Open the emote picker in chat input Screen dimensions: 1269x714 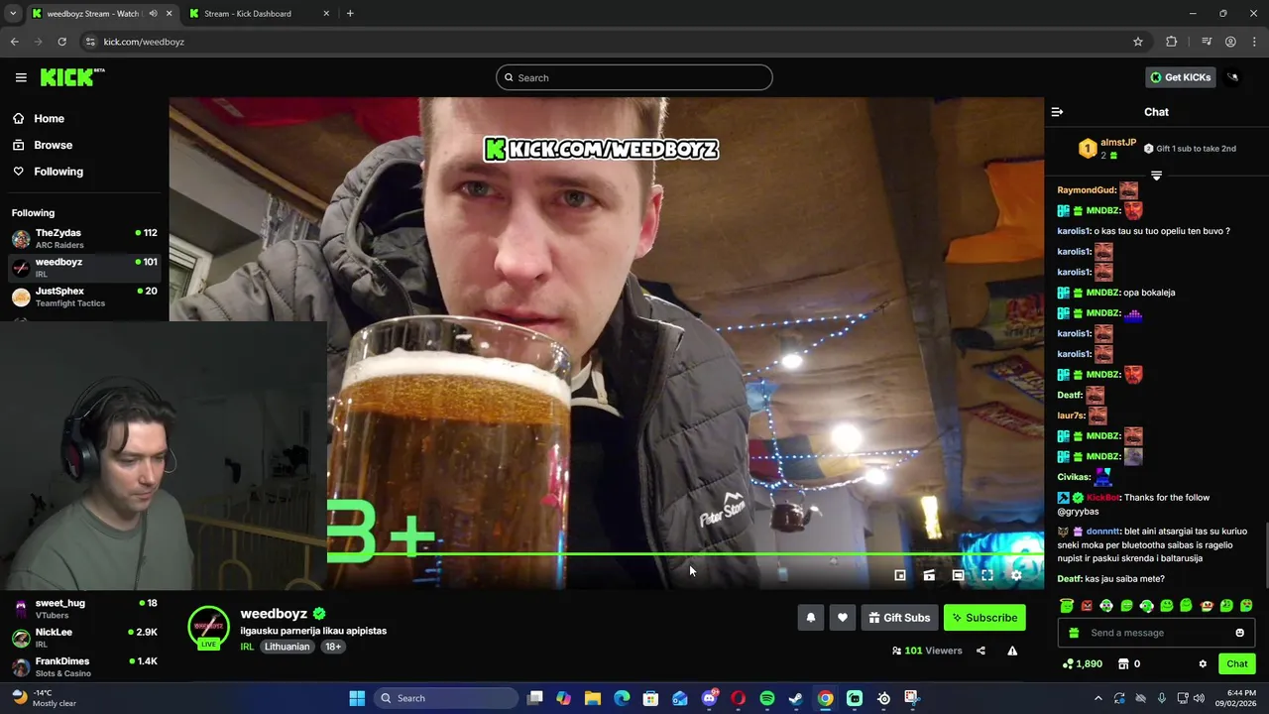[1239, 633]
